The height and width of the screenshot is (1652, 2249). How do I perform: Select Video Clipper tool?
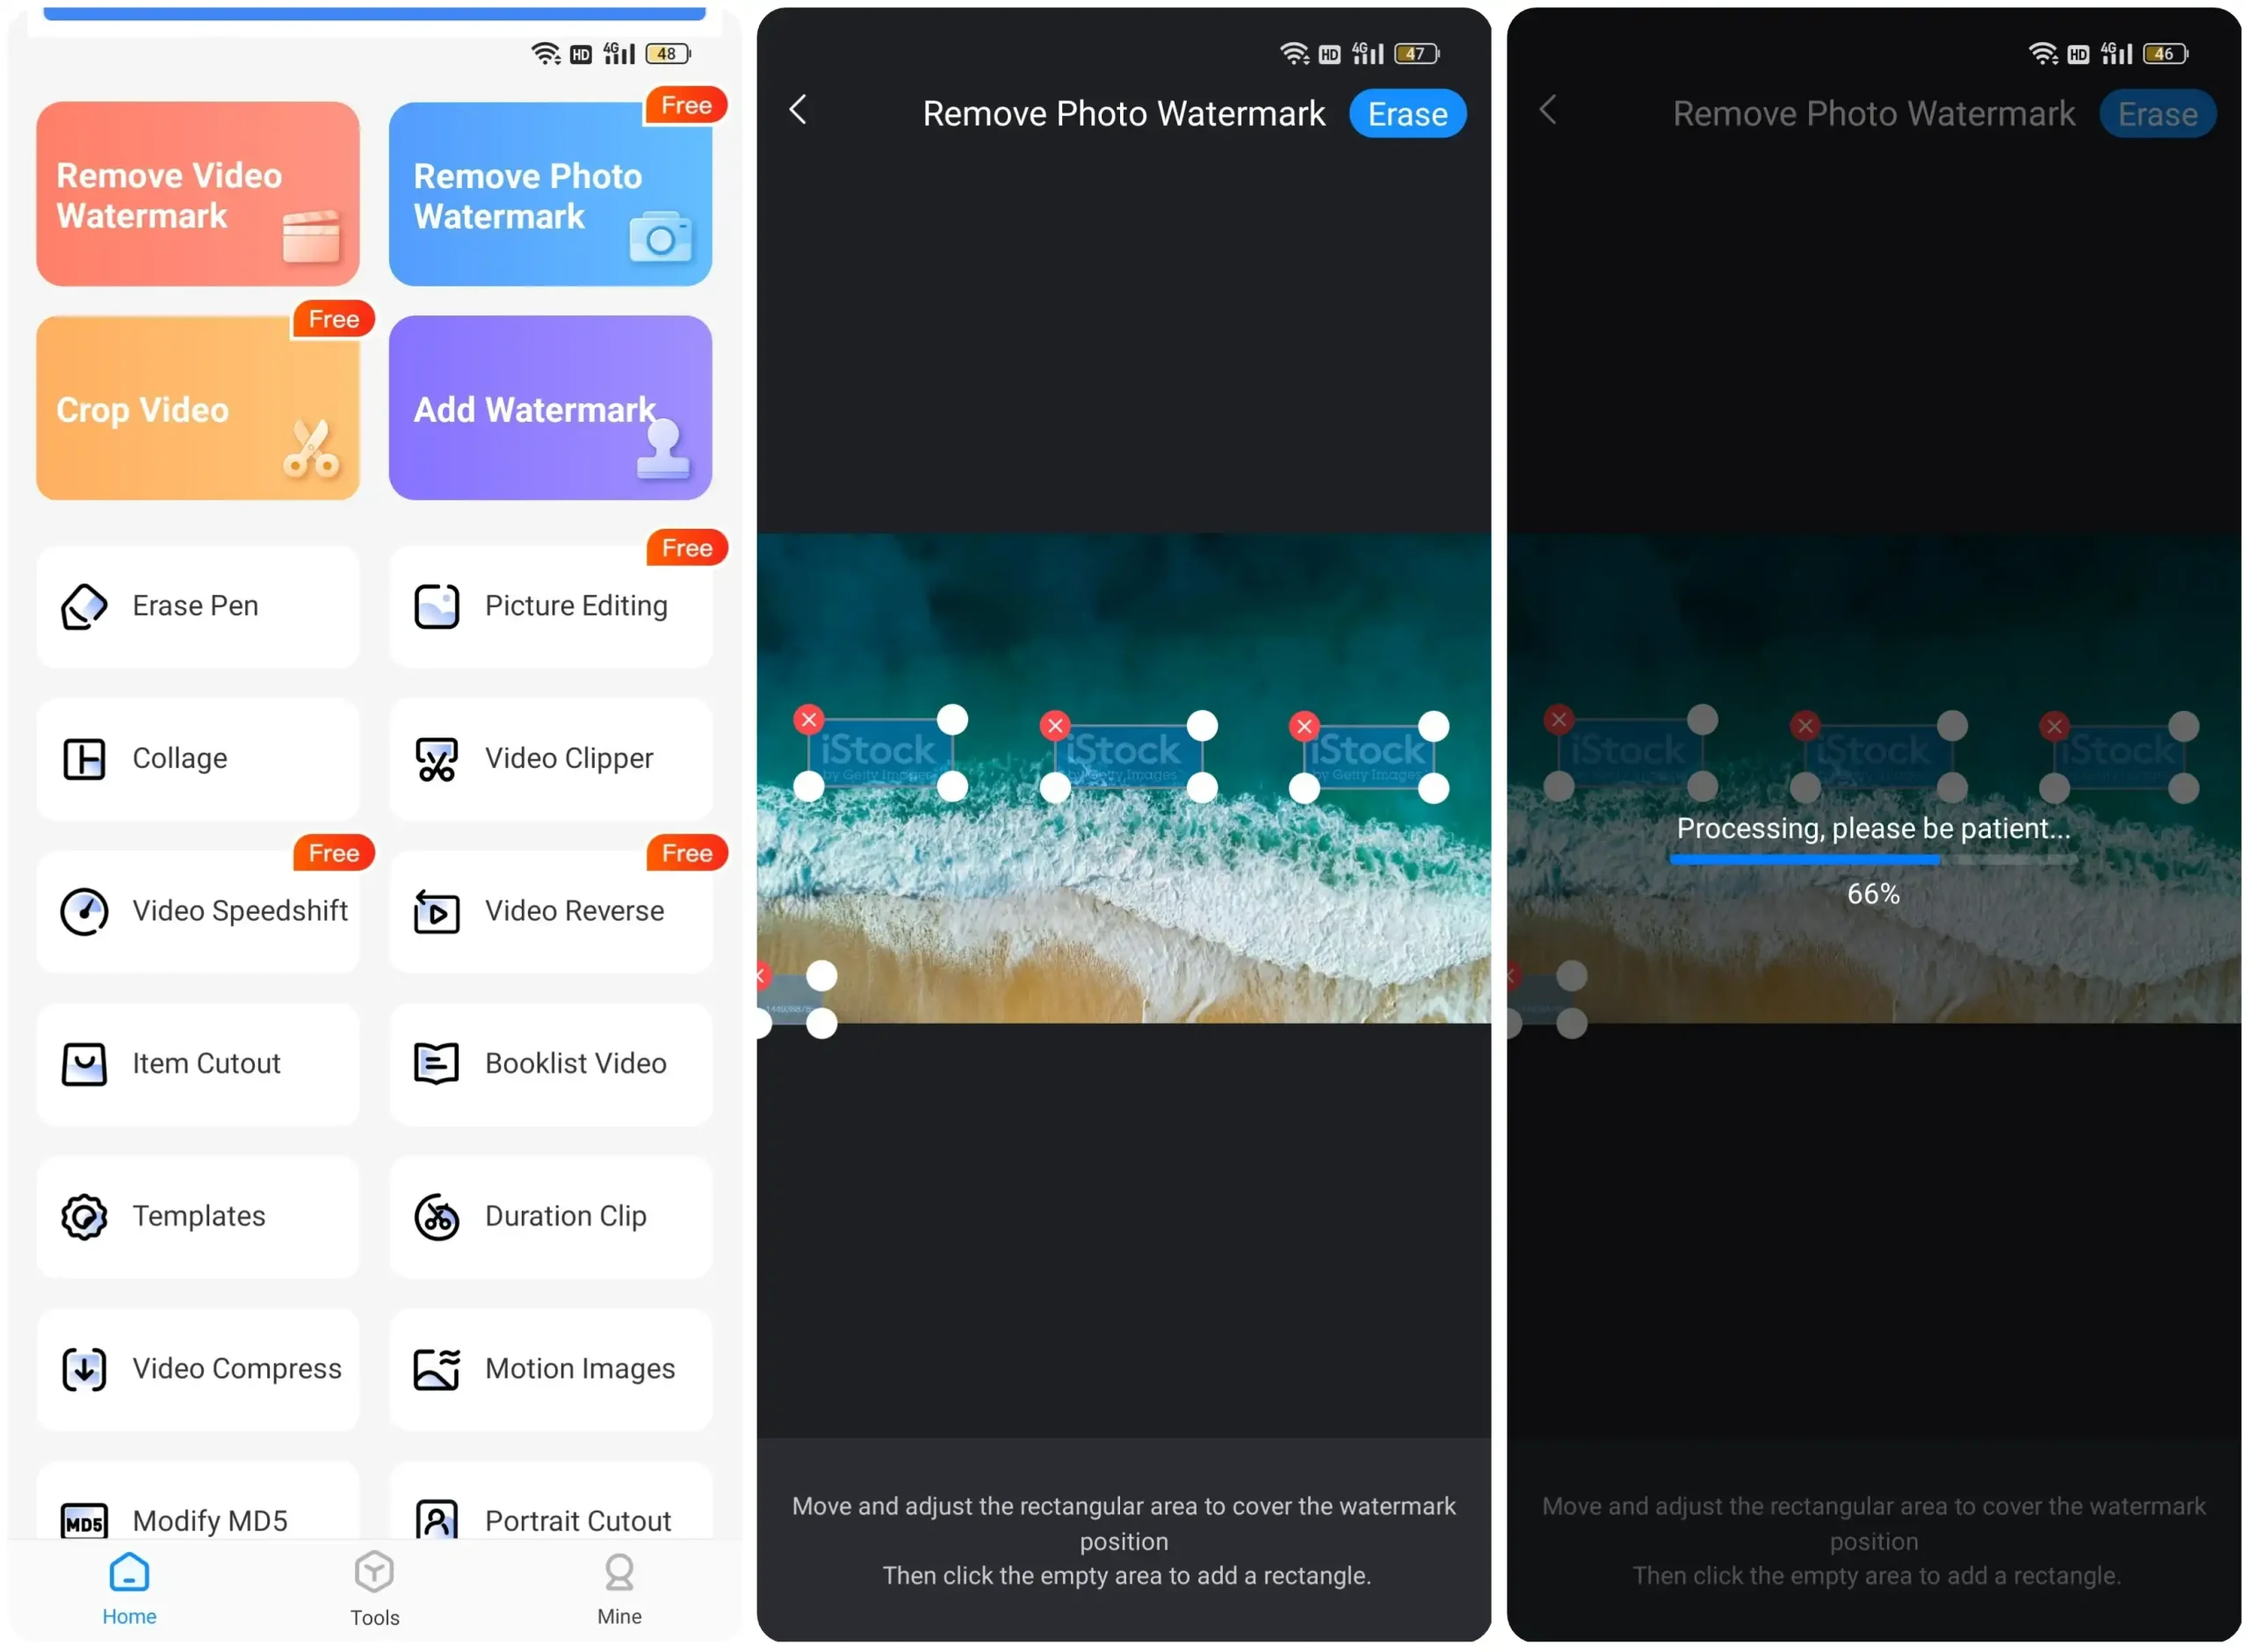[x=552, y=757]
